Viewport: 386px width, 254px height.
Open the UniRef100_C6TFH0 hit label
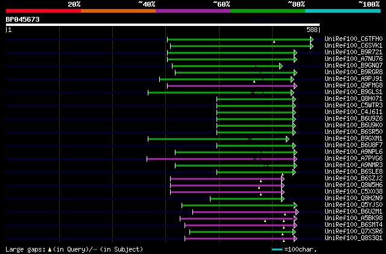pos(353,39)
